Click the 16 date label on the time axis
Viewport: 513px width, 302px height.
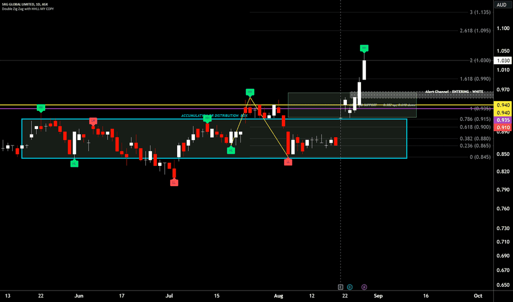[x=425, y=296]
